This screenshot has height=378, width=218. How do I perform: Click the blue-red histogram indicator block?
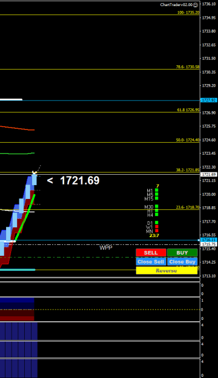17,309
